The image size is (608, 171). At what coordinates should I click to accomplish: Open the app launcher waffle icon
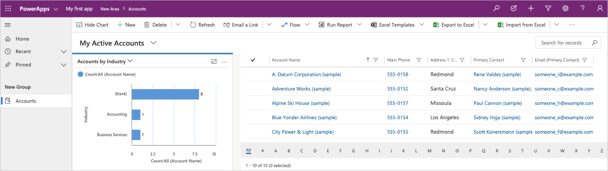coord(8,8)
